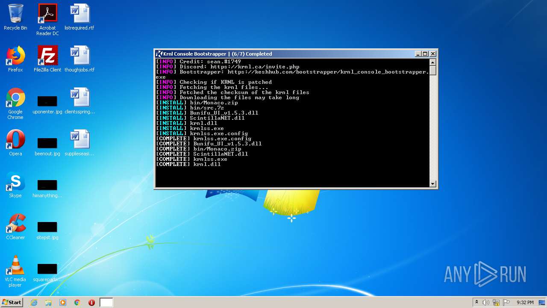
Task: Open the clock showing 9:32 PM
Action: (525, 302)
